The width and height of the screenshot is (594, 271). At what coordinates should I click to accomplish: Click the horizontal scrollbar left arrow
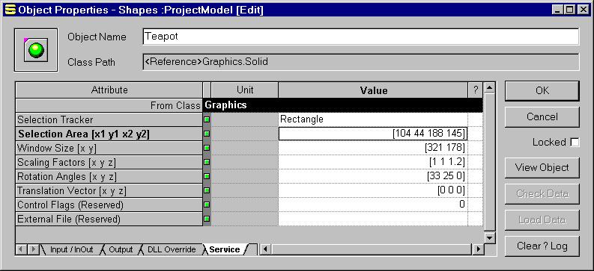point(266,249)
